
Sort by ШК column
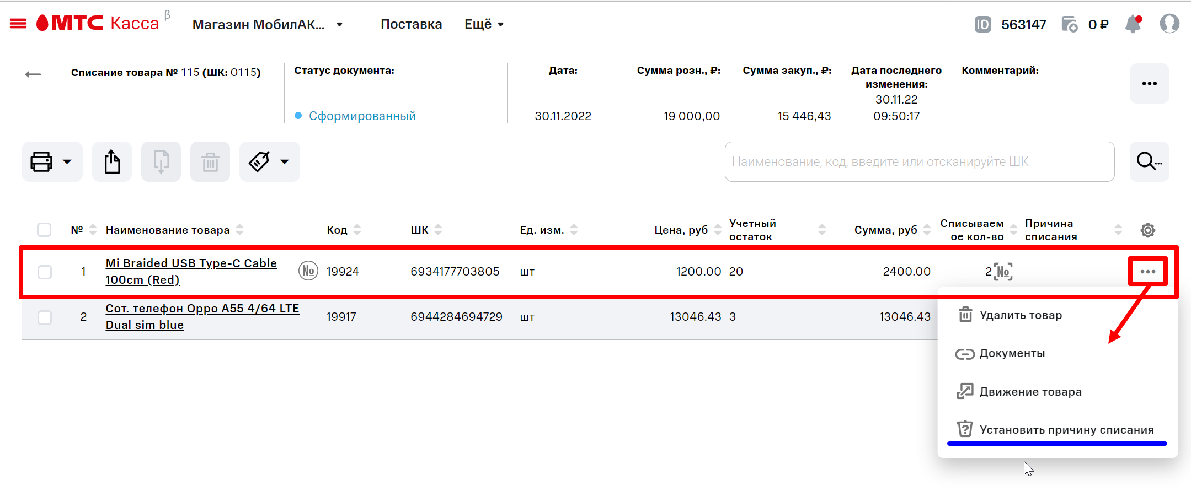(438, 230)
